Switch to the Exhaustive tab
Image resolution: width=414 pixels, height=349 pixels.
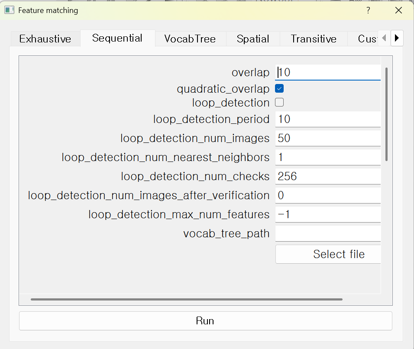pyautogui.click(x=45, y=39)
